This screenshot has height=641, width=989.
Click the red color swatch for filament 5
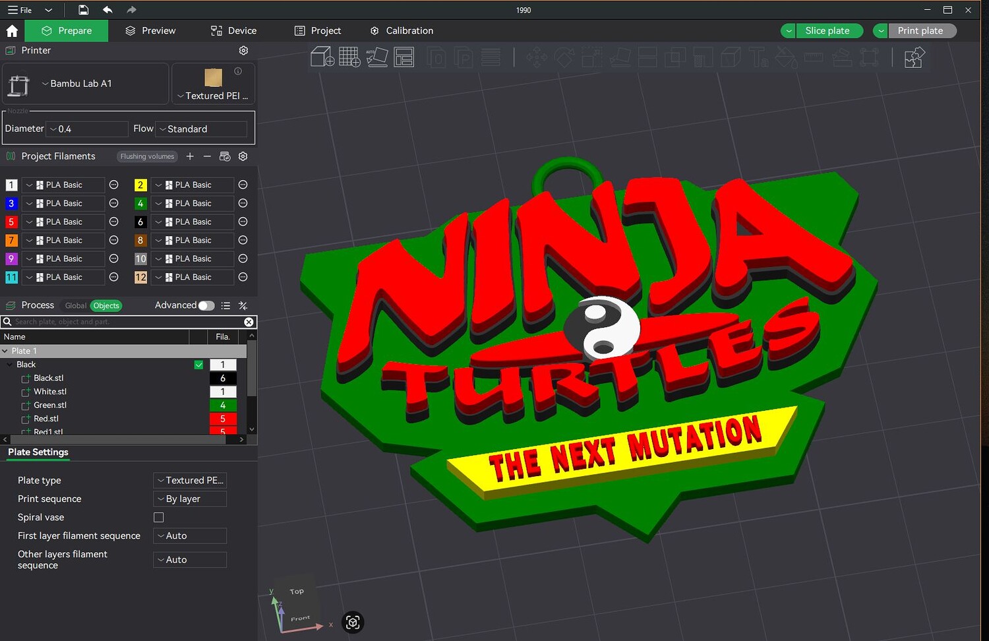[11, 222]
